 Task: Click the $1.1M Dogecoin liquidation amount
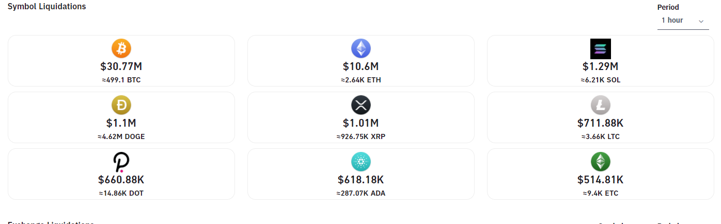tap(121, 123)
